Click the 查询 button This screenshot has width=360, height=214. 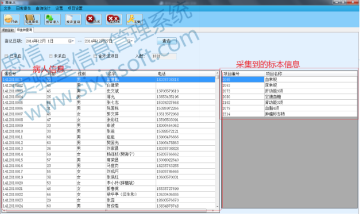[167, 41]
